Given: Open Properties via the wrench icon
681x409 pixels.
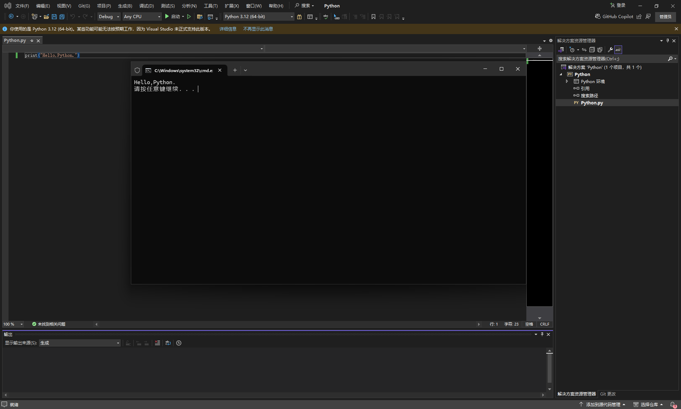Looking at the screenshot, I should pos(610,50).
